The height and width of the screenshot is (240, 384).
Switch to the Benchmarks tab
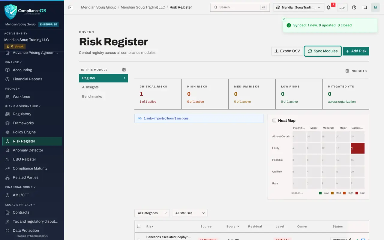coord(103,96)
